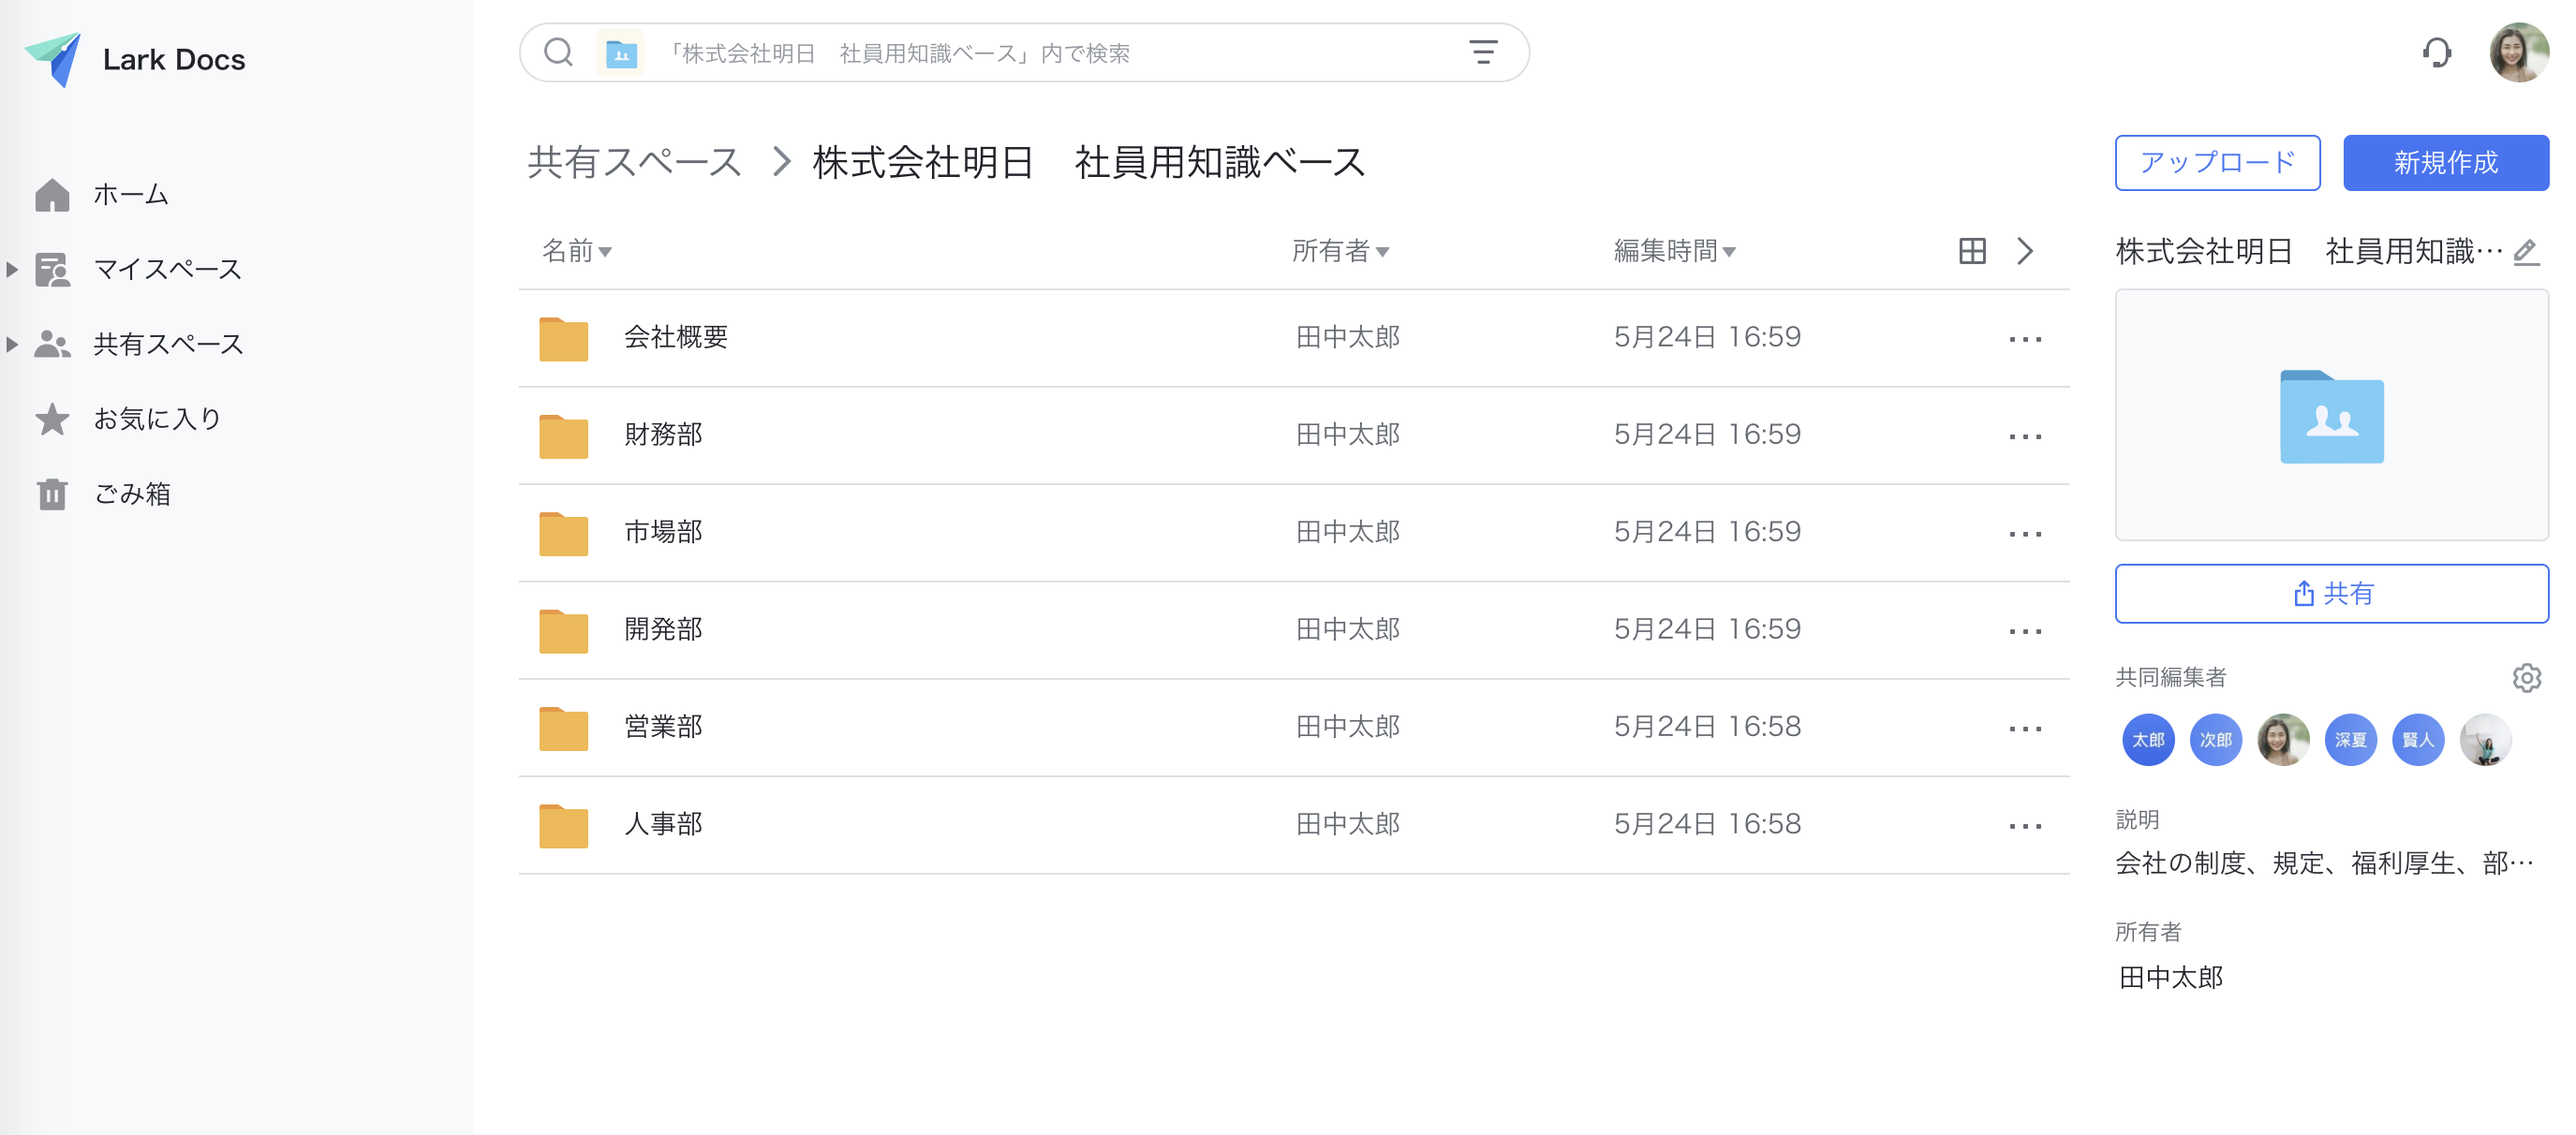Open more options for 会社概要 folder
This screenshot has height=1135, width=2576.
(x=2025, y=339)
